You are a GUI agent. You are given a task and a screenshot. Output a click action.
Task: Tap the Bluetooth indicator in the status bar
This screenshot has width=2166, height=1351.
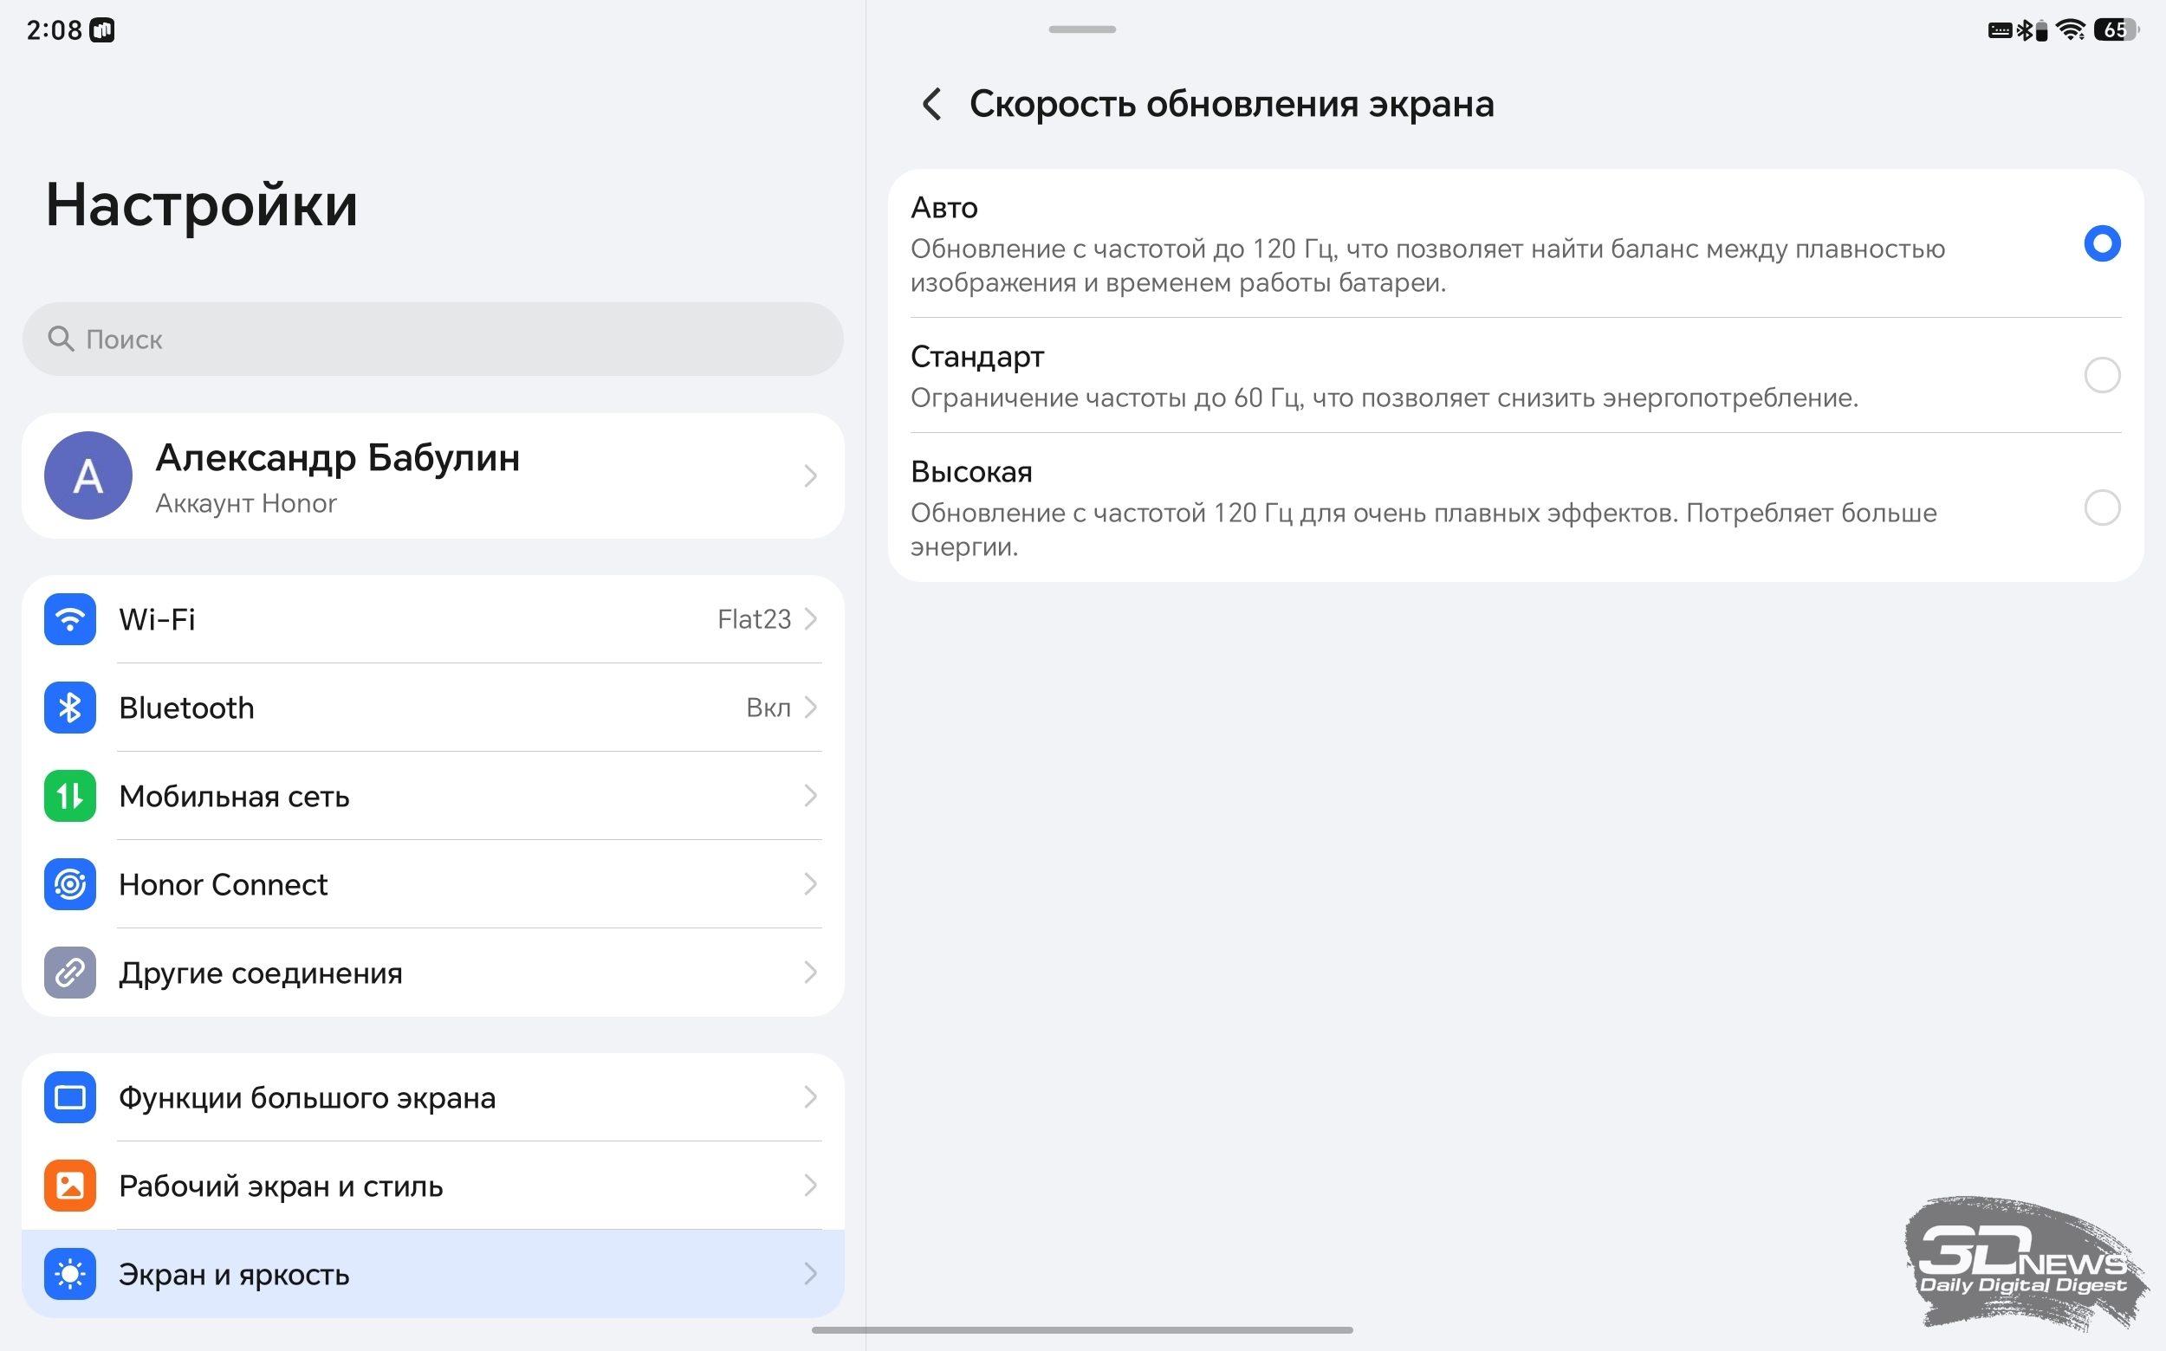[2024, 30]
